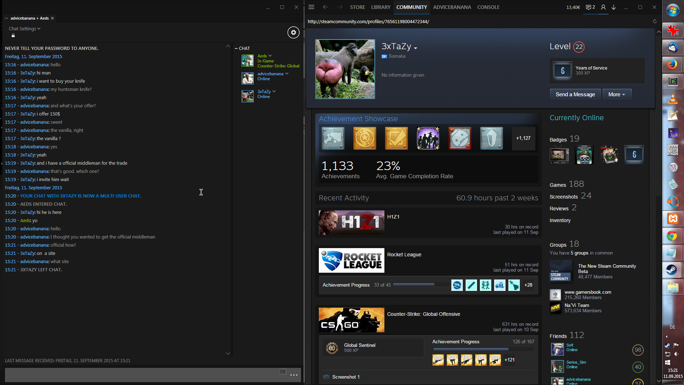This screenshot has height=385, width=684.
Task: Open Aeds user dropdown arrow
Action: (270, 56)
